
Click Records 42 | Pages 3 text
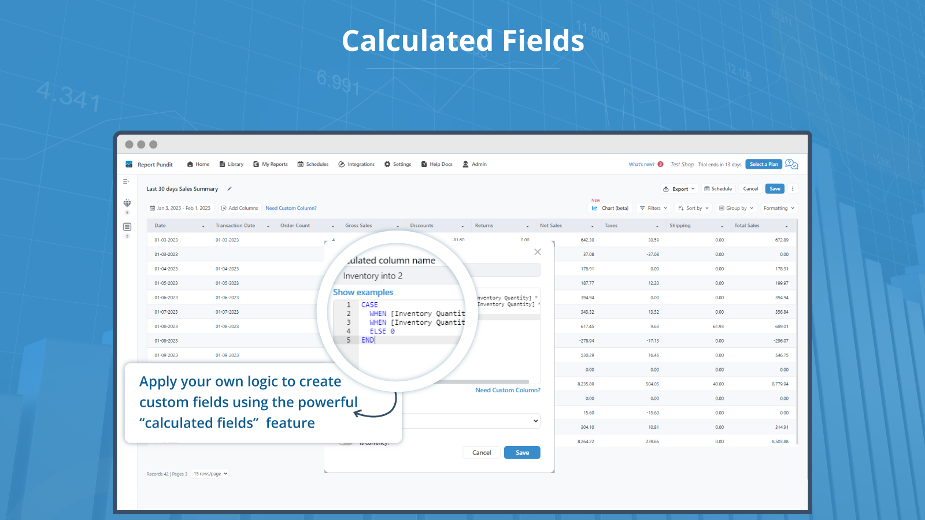pos(166,474)
